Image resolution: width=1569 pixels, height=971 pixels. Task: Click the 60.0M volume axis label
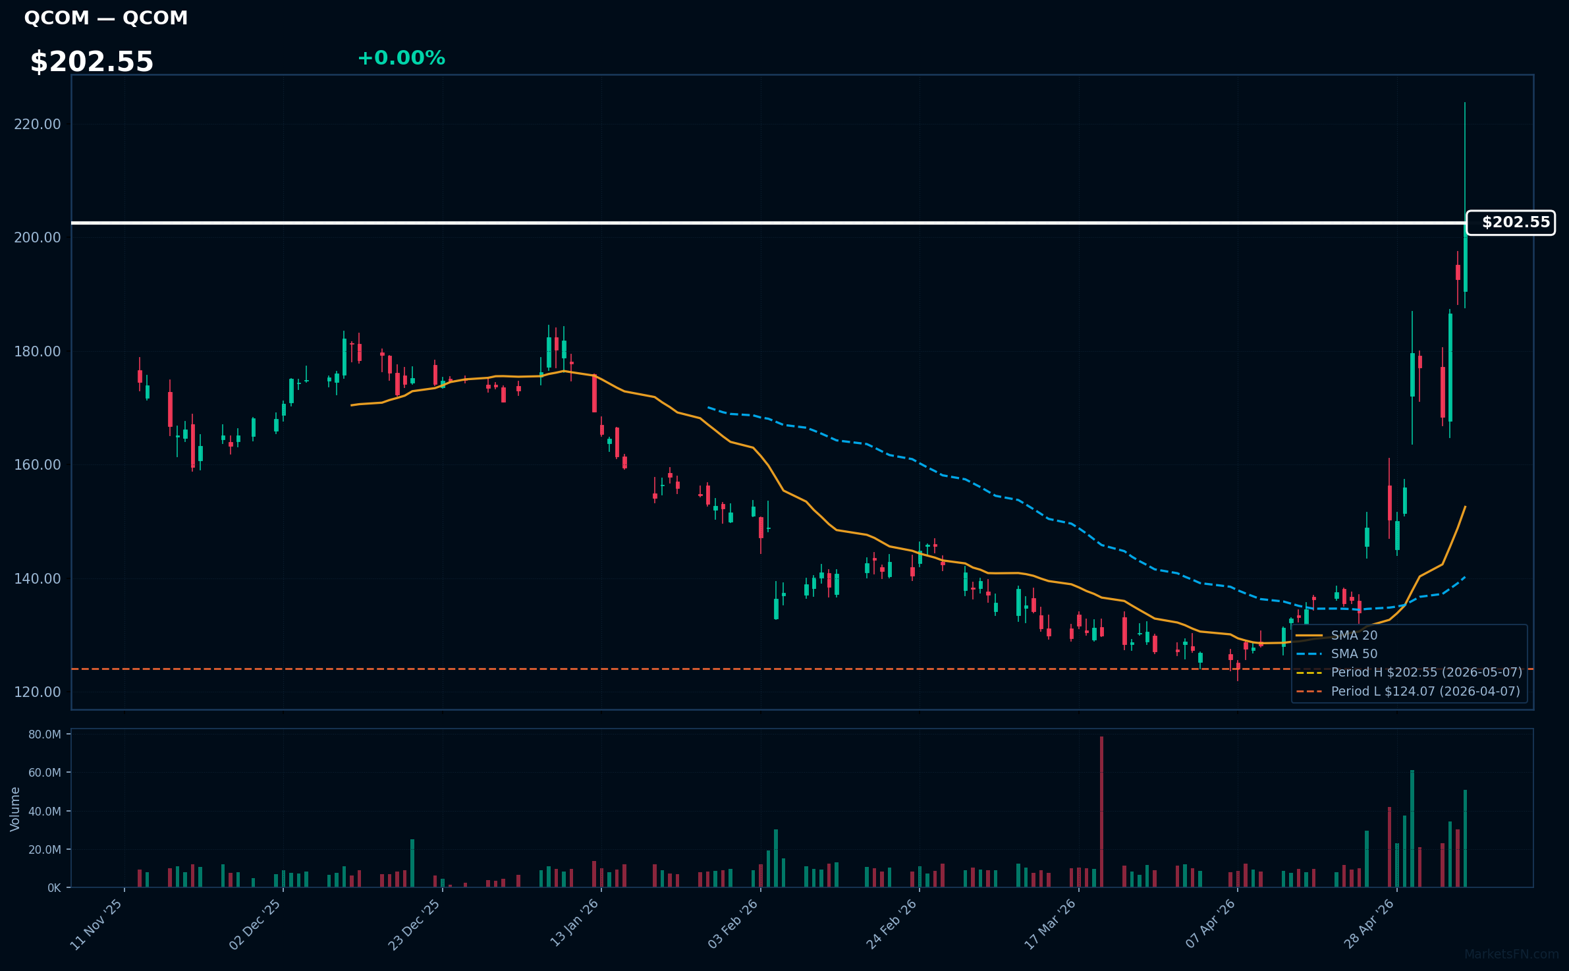tap(45, 772)
